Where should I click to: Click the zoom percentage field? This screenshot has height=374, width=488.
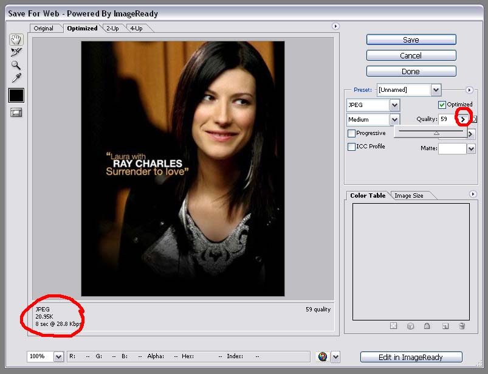41,356
